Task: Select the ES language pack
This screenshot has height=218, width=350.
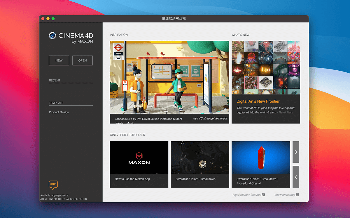Action: 85,199
